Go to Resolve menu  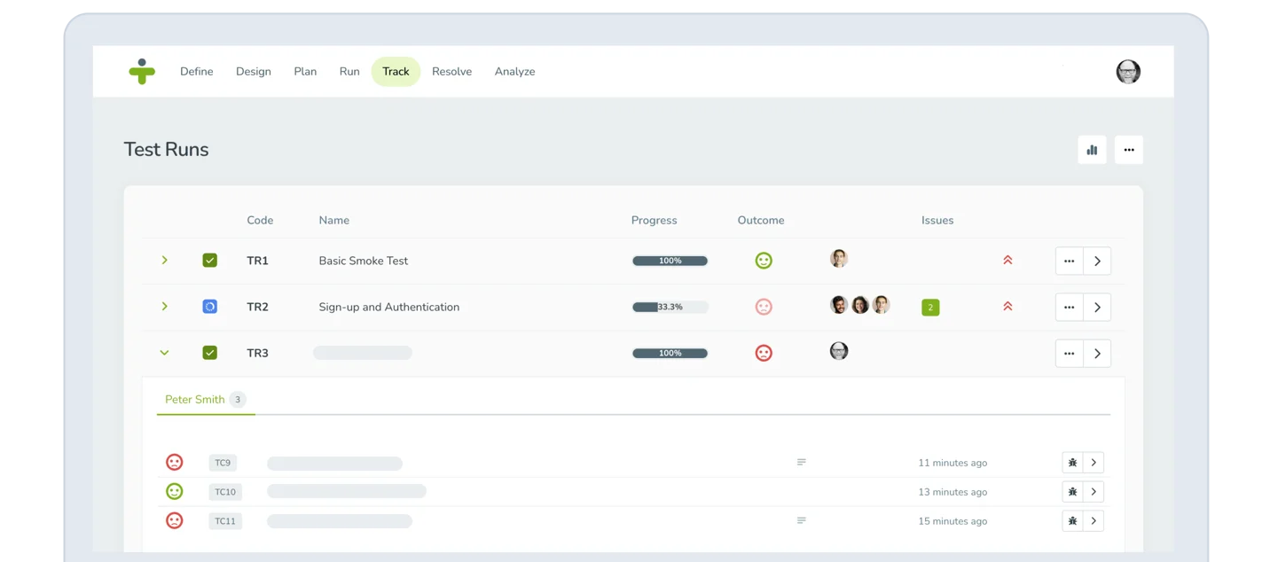451,72
